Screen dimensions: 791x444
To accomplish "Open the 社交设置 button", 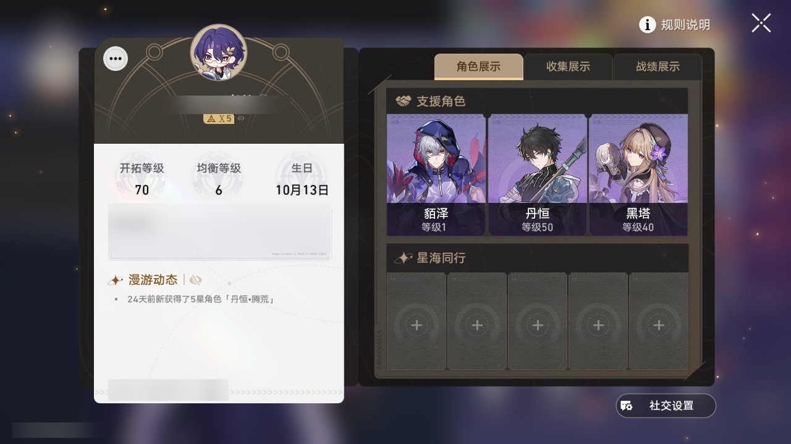I will 666,406.
